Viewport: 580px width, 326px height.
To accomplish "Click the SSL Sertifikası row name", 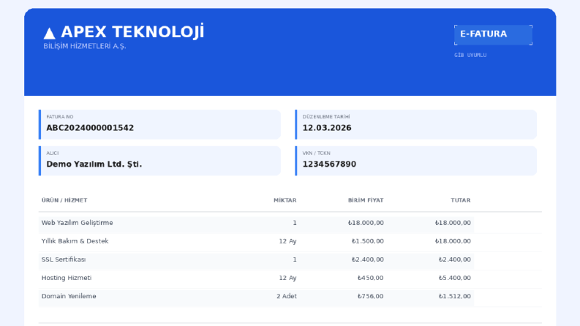I will pyautogui.click(x=64, y=259).
